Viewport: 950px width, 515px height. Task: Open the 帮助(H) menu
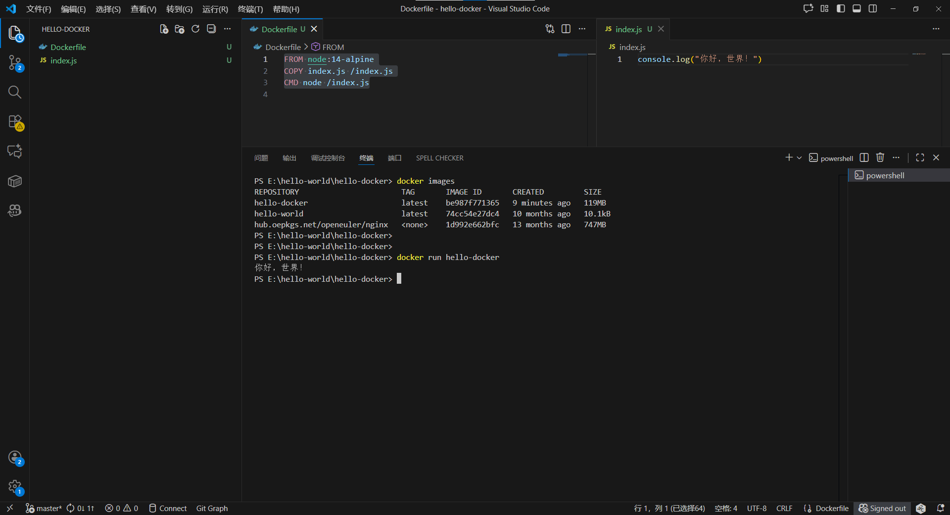(286, 9)
